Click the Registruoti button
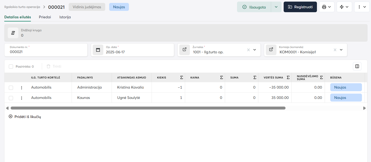The width and height of the screenshot is (371, 162). coord(300,7)
